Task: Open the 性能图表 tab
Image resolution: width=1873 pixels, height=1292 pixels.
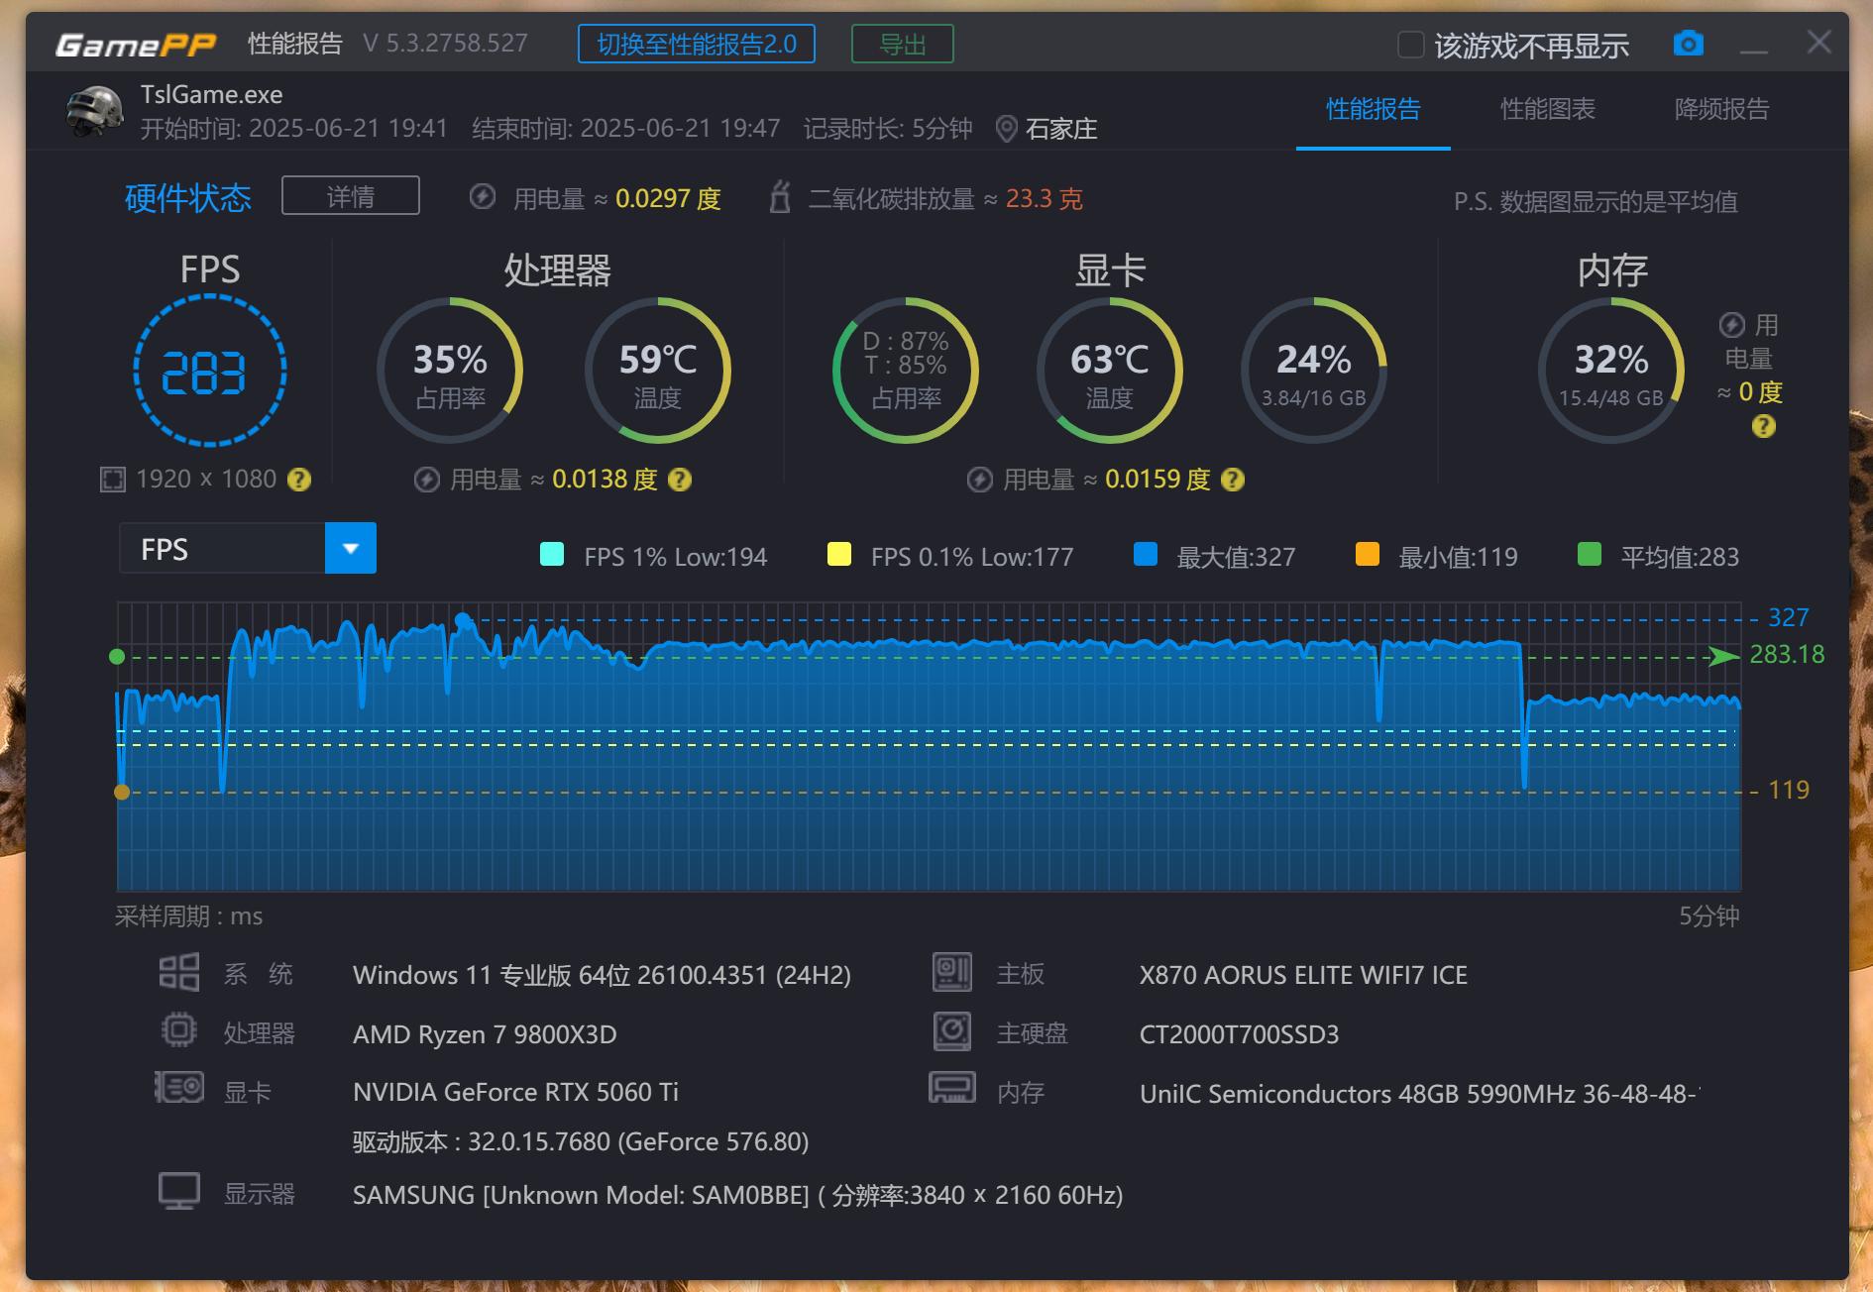Action: point(1548,109)
